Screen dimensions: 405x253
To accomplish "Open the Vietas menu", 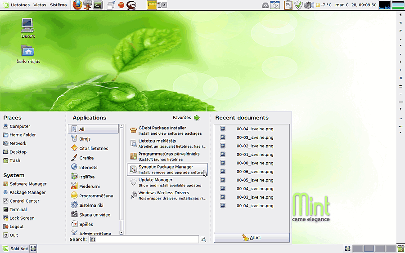I will point(40,5).
